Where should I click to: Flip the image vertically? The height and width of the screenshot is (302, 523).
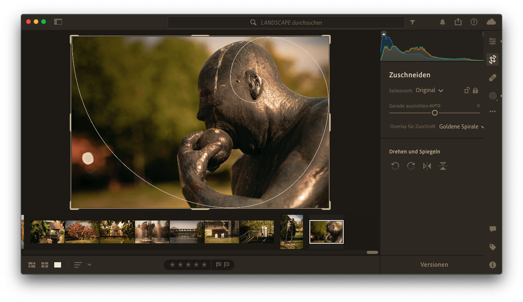tap(443, 166)
